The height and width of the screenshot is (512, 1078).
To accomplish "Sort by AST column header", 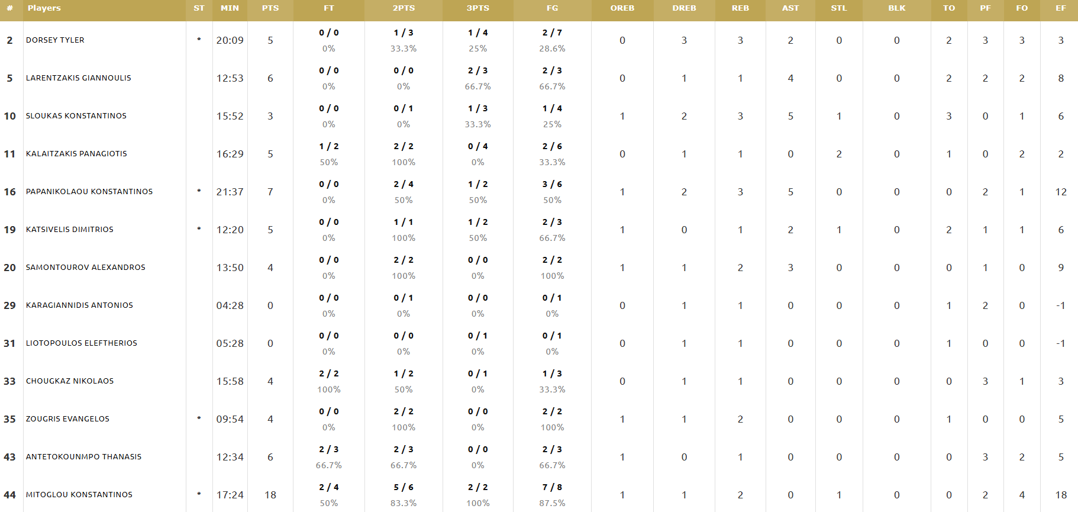I will 790,8.
